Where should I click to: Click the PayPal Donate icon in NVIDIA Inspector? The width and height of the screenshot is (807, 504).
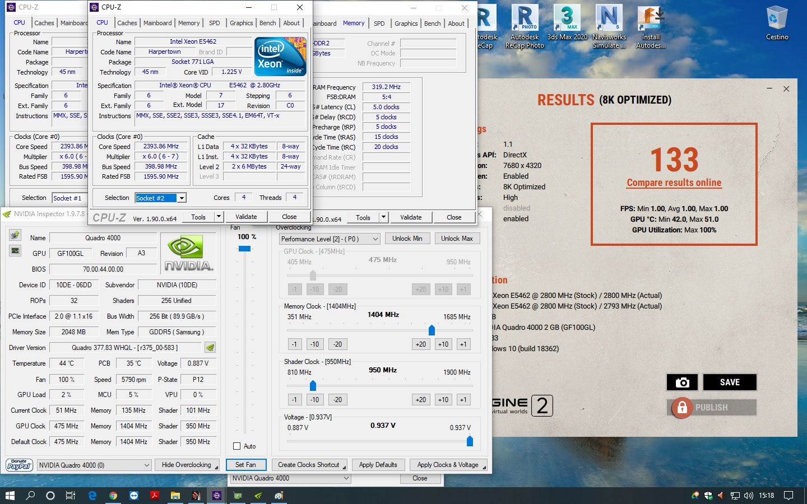tap(19, 465)
